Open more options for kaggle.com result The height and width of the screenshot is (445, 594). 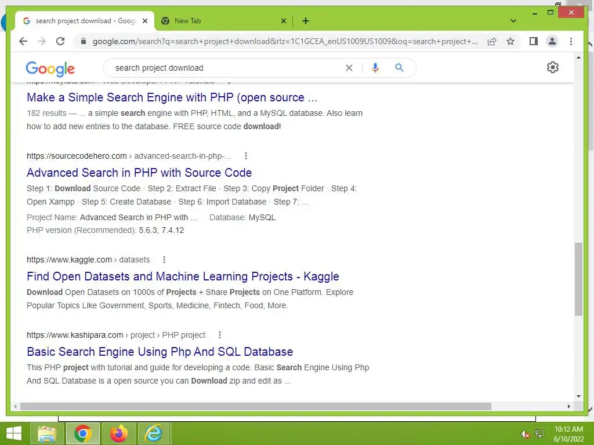click(x=164, y=260)
